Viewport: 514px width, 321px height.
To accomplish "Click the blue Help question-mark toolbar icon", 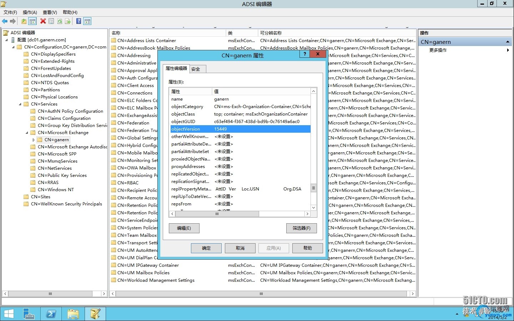I will [x=79, y=21].
